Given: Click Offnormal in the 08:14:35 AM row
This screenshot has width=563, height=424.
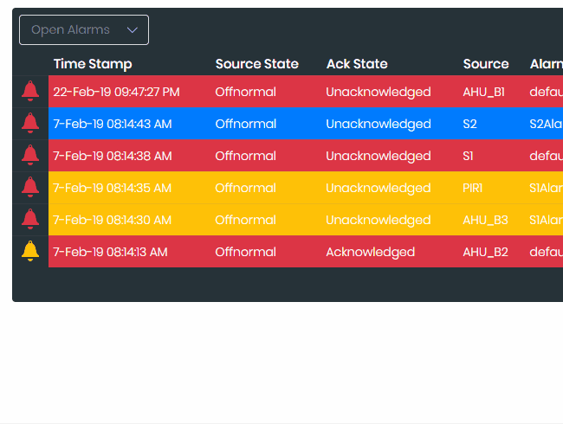Looking at the screenshot, I should click(x=245, y=188).
